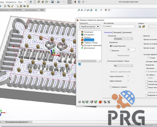Open the Обработка кармана technology dropdown
The height and width of the screenshot is (127, 157).
(90, 27)
